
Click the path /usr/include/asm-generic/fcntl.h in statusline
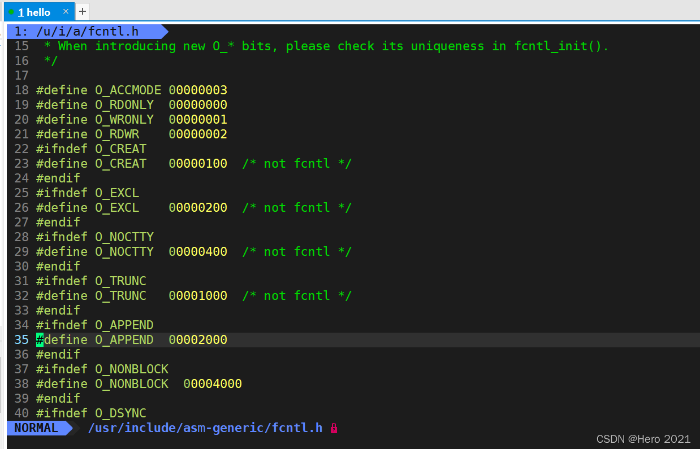[x=205, y=428]
